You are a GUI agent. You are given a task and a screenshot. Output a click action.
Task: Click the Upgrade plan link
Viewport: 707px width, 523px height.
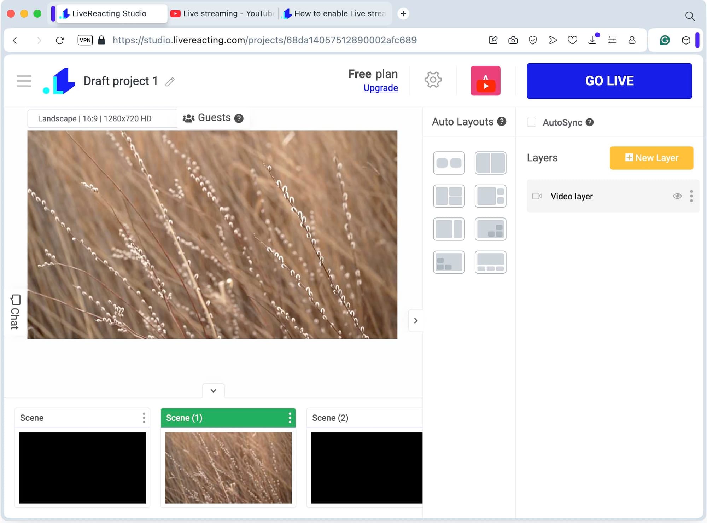(x=380, y=88)
